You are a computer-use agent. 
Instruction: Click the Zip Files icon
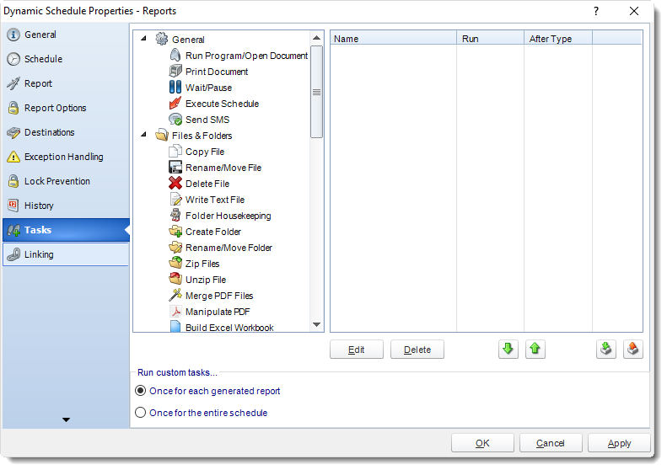click(x=175, y=263)
